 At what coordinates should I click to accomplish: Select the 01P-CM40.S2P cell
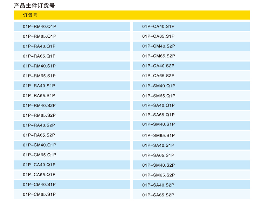[159, 46]
